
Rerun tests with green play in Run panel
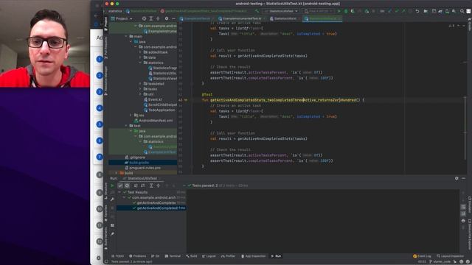[x=113, y=185]
